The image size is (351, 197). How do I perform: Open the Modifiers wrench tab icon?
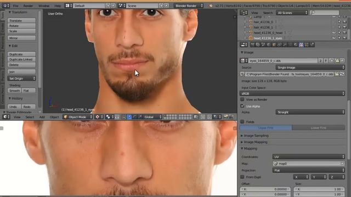point(285,45)
